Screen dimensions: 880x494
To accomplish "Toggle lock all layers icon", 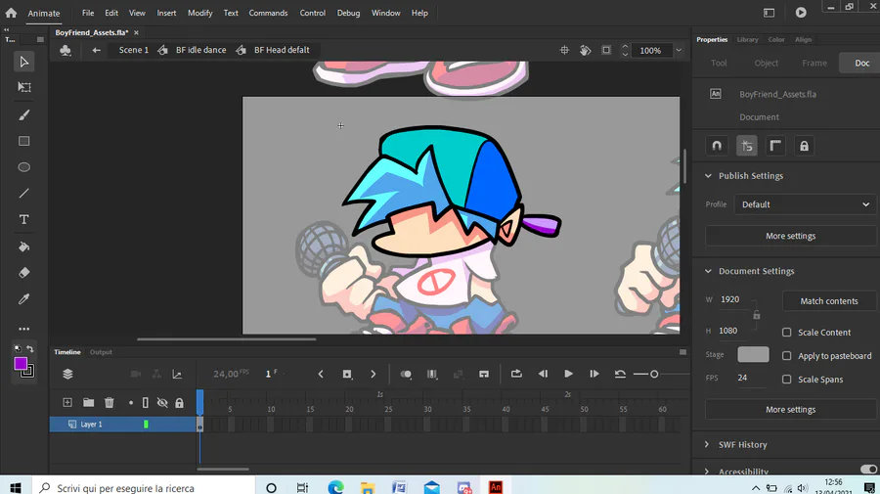I will 179,402.
